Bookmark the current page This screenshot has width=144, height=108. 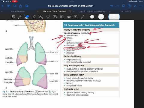pos(124,6)
